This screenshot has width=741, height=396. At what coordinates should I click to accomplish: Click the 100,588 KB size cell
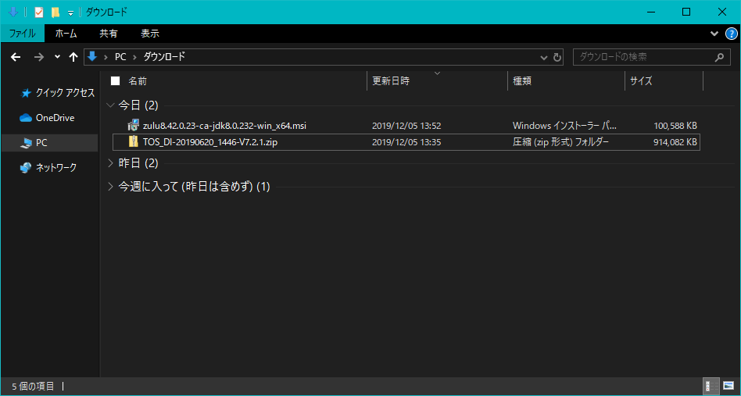coord(675,126)
